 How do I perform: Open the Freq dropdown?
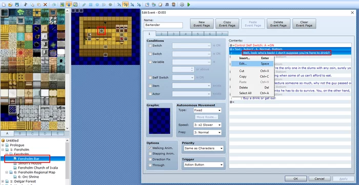207,132
